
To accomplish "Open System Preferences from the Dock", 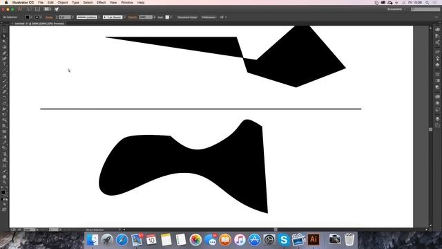I will coord(269,240).
